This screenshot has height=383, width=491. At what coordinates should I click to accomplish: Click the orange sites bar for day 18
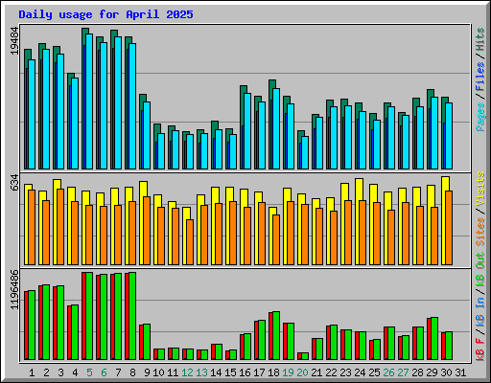point(276,240)
